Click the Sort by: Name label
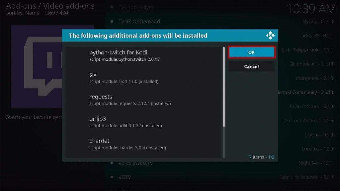Image resolution: width=340 pixels, height=191 pixels. click(x=23, y=13)
